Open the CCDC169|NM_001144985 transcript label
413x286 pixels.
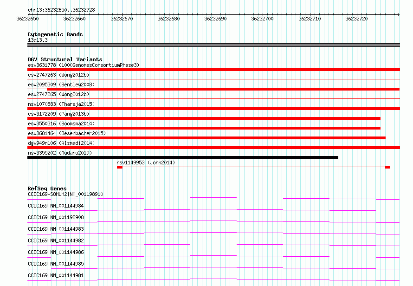point(56,264)
